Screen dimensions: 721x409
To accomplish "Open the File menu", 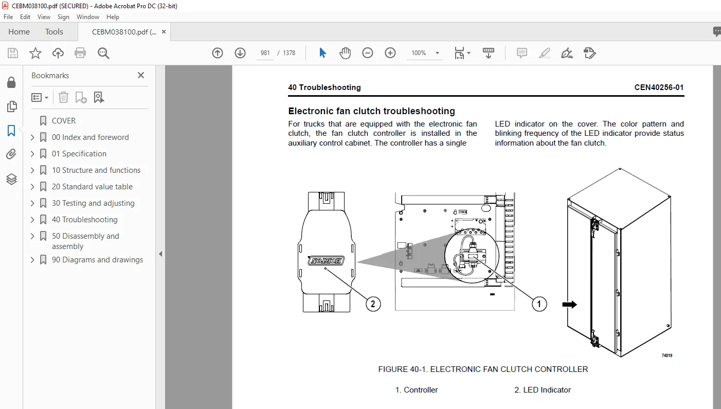I will point(8,17).
